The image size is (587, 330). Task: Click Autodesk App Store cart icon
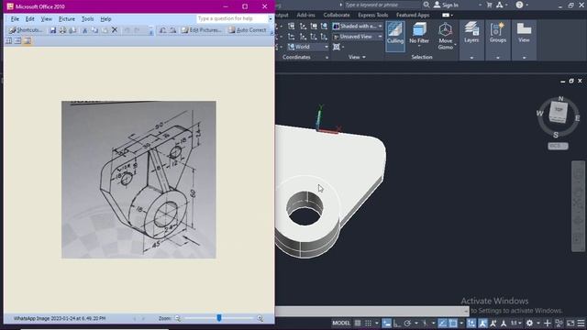coord(489,5)
